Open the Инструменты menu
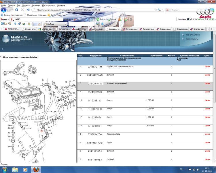 (48, 5)
